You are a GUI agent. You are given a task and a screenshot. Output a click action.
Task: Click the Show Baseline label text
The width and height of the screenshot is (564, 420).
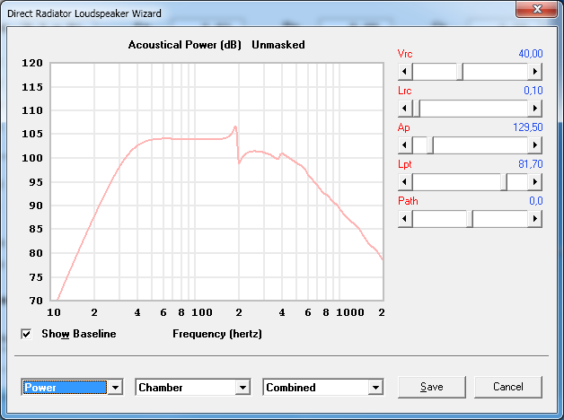[x=79, y=334]
